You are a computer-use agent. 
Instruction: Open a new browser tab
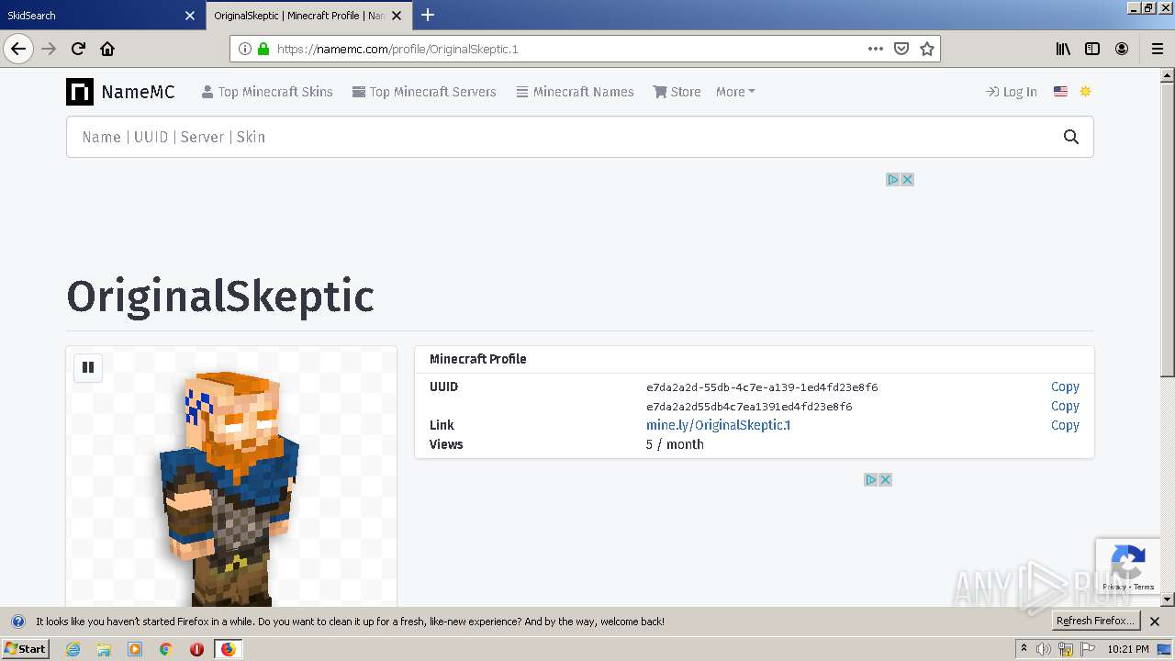[428, 15]
